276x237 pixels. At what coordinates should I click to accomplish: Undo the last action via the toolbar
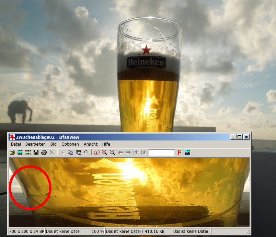point(86,152)
